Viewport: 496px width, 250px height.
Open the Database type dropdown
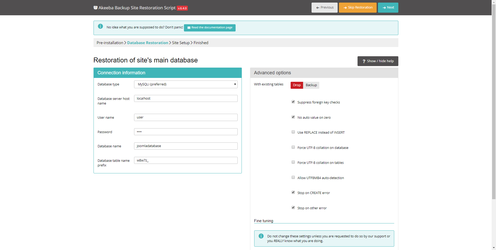186,84
